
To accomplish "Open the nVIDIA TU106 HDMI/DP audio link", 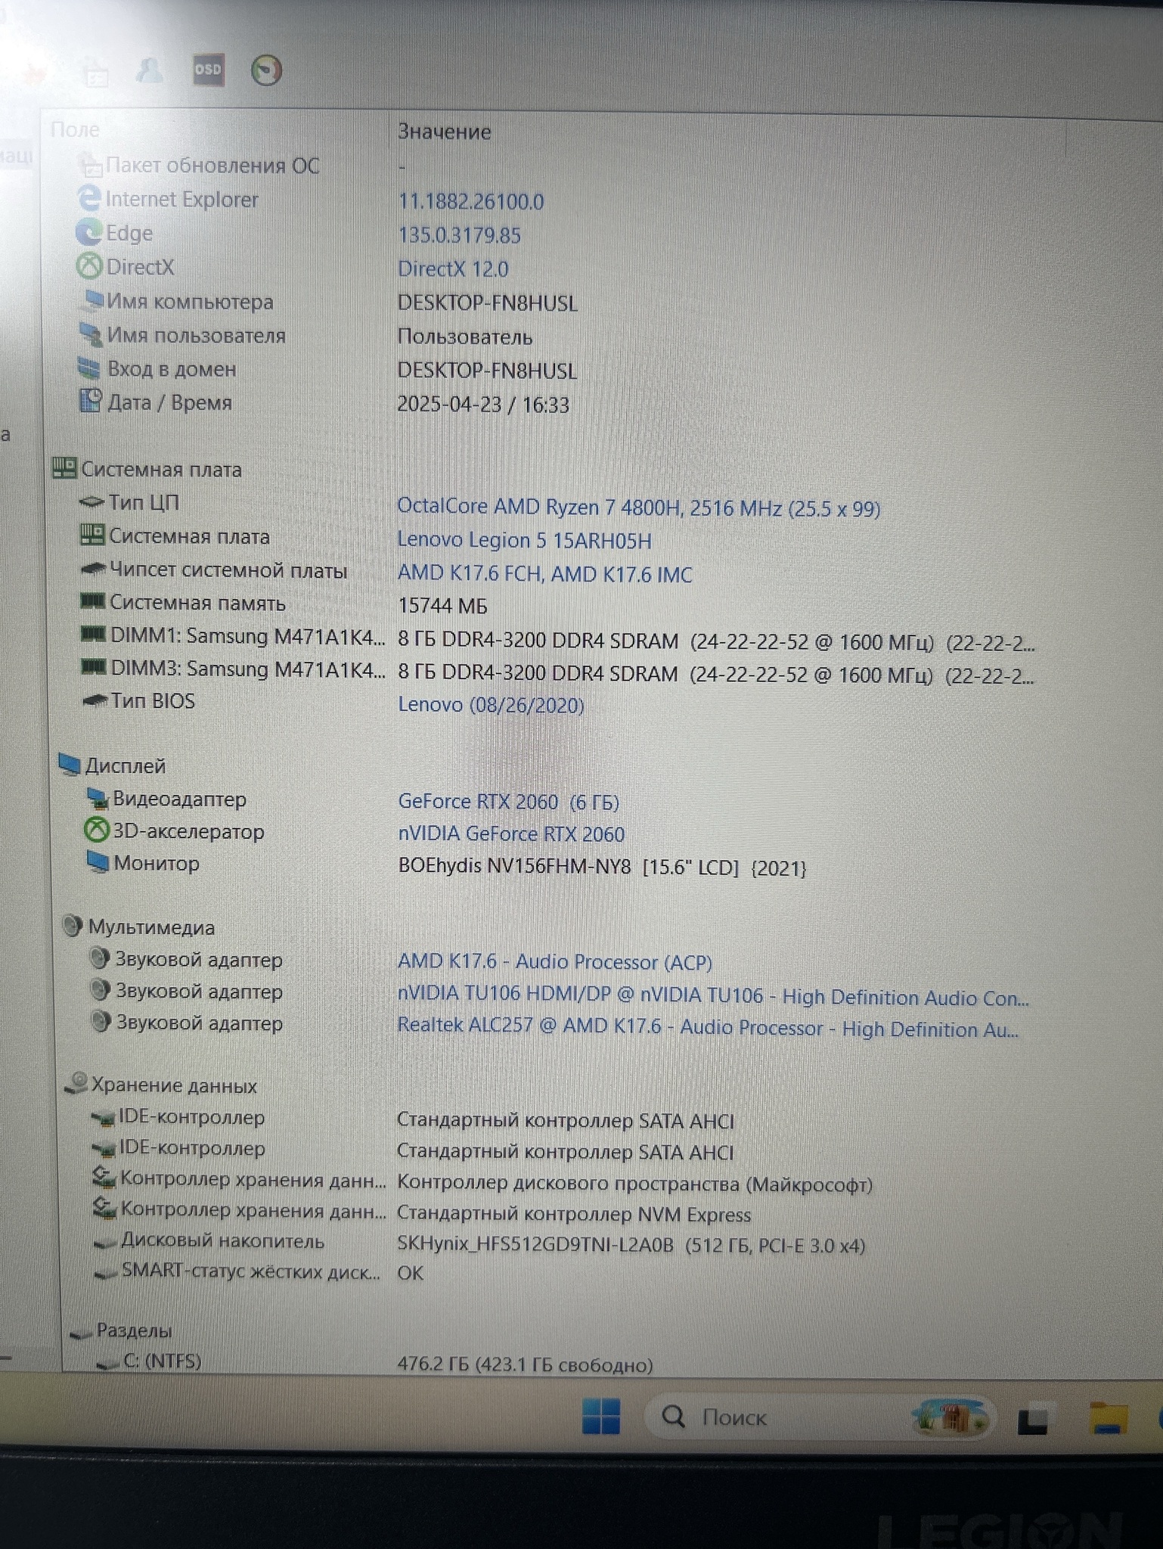I will [x=713, y=996].
